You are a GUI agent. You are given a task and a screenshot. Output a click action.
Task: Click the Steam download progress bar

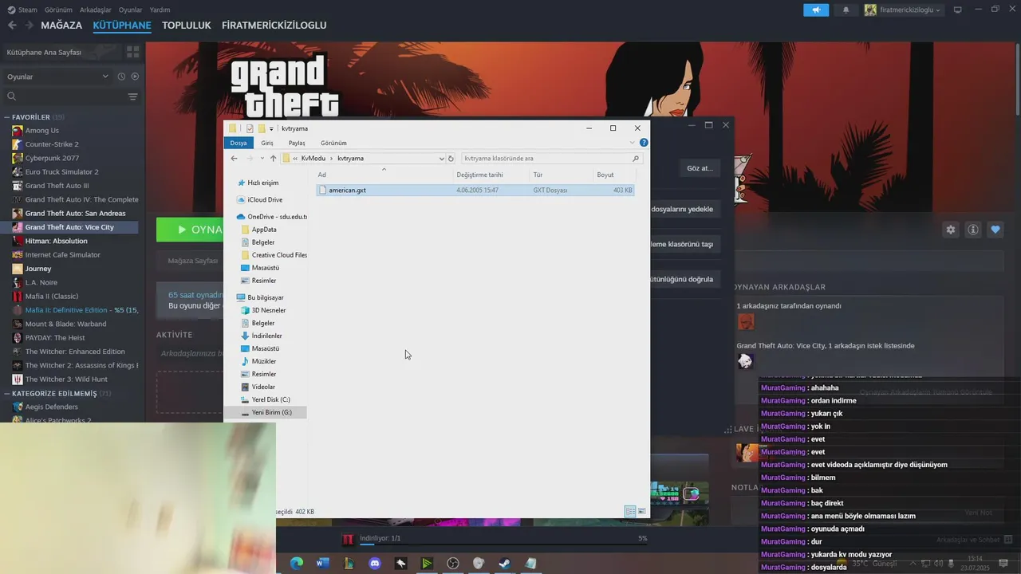pyautogui.click(x=503, y=544)
